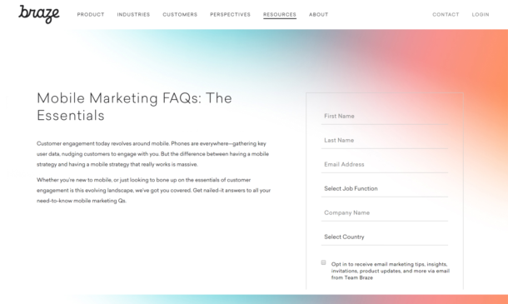Screen dimensions: 508x304
Task: Click the Braze logo
Action: pyautogui.click(x=39, y=14)
